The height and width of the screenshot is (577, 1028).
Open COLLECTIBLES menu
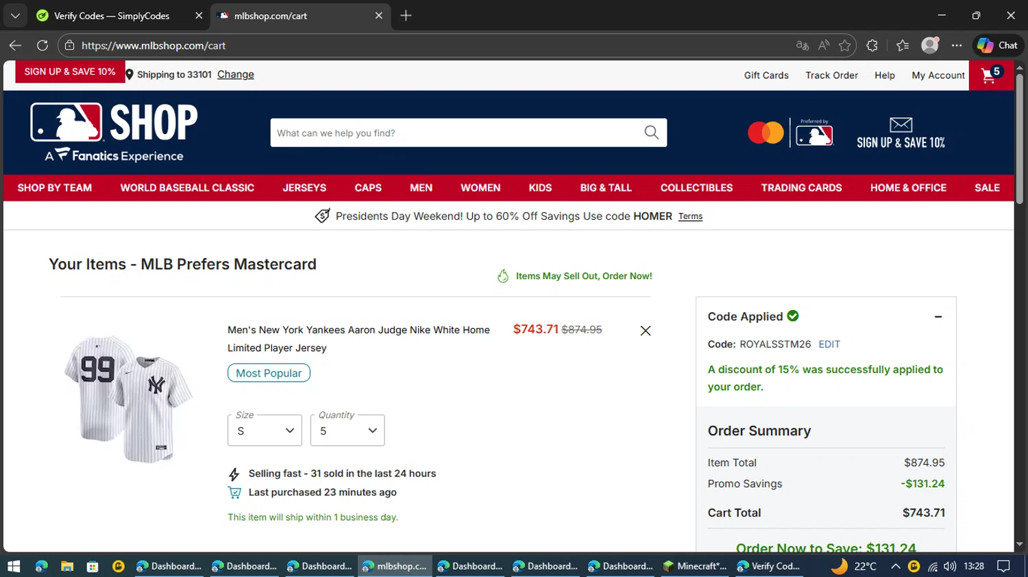click(696, 188)
